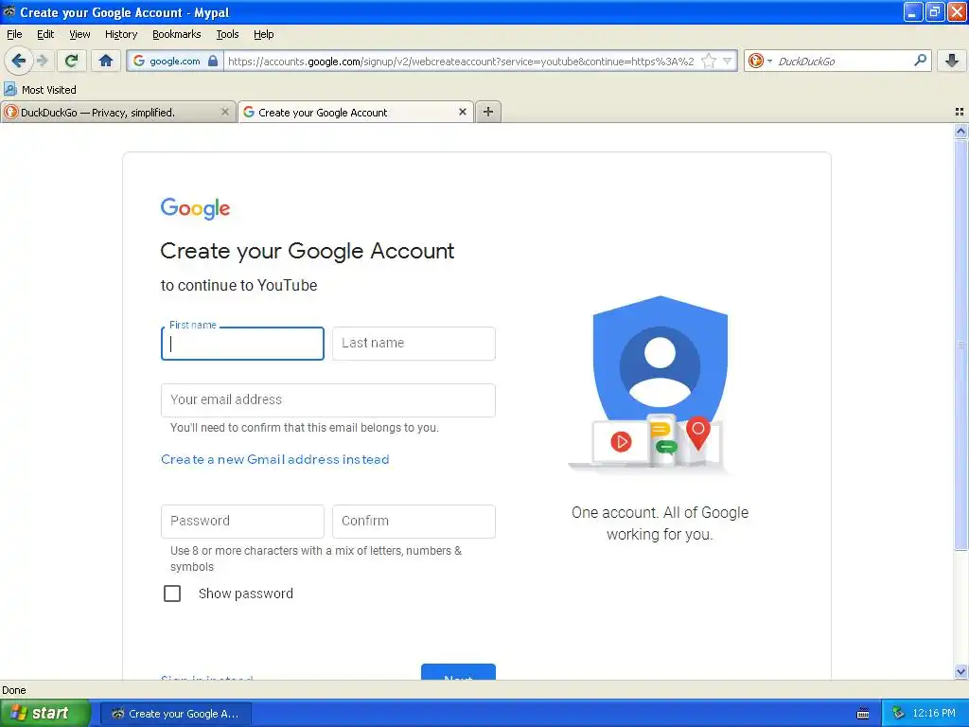Click the blue Next button
Image resolution: width=969 pixels, height=727 pixels.
tap(458, 672)
